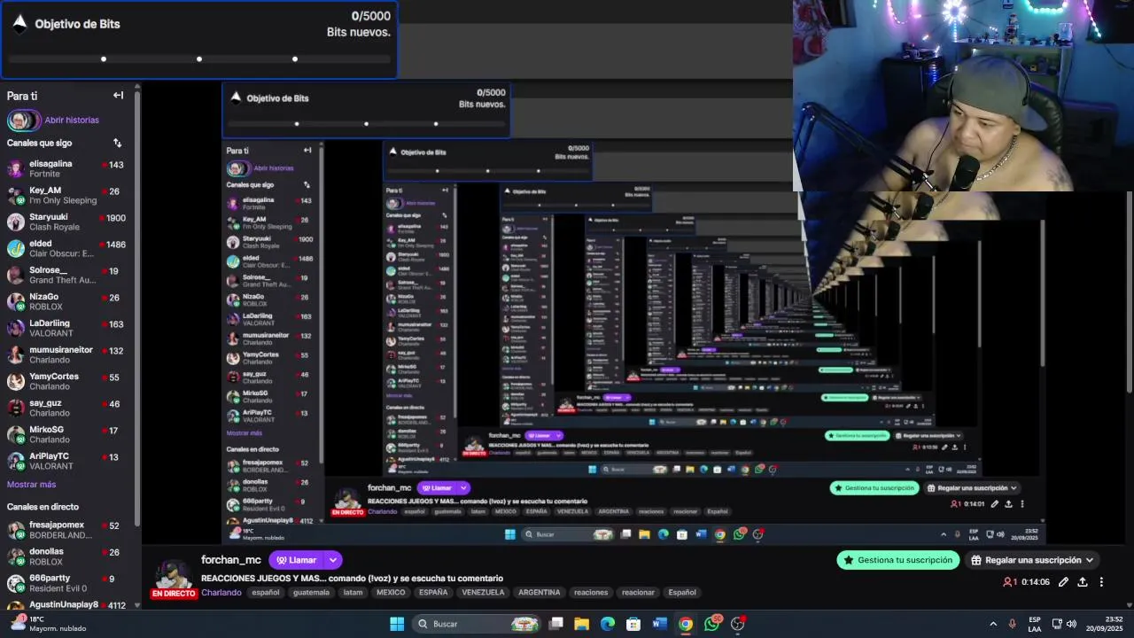Click the share stream icon

click(1082, 582)
